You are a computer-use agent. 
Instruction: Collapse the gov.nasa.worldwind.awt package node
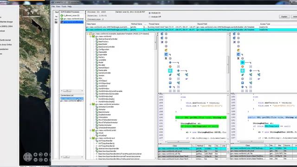[90, 138]
